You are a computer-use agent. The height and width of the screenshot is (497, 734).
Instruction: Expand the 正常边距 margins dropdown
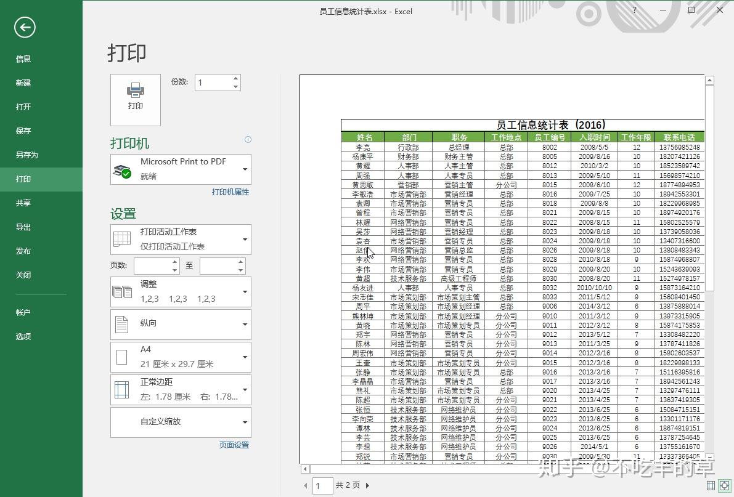[x=181, y=390]
